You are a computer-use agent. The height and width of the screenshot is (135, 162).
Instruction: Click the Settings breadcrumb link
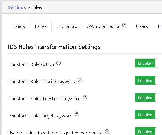point(17,7)
